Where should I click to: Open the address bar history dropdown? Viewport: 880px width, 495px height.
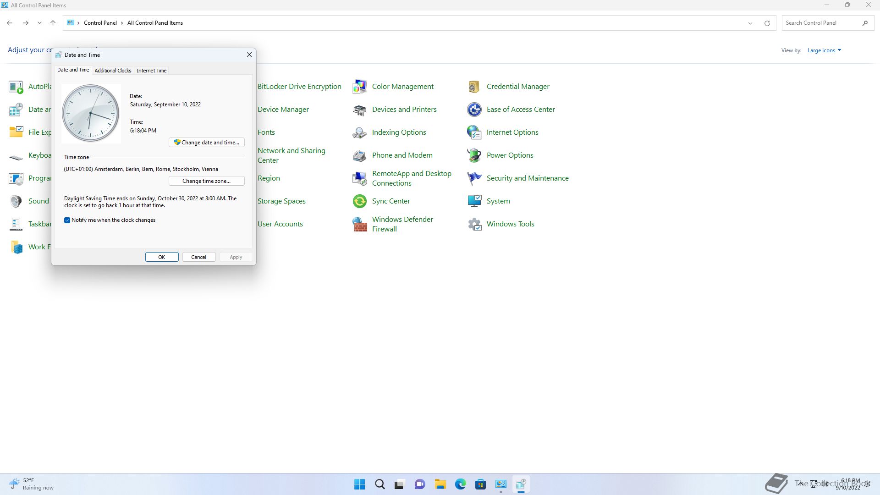(750, 23)
